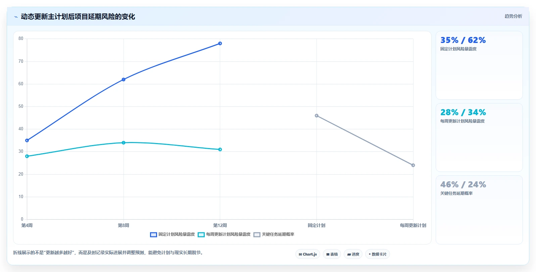Open the 46% / 24% stat card
The width and height of the screenshot is (536, 272).
[479, 210]
